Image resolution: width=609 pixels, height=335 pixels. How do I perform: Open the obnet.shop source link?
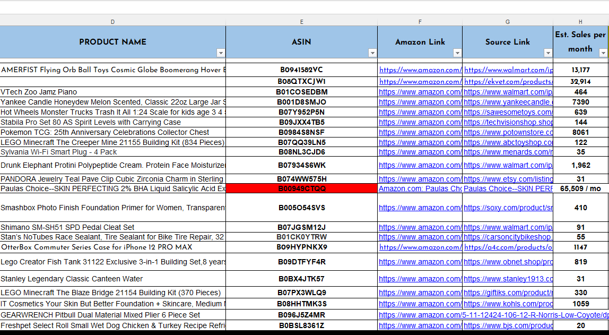click(x=508, y=262)
